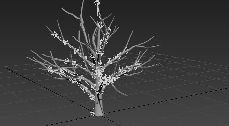Image resolution: width=229 pixels, height=126 pixels.
Task: Select the topmost bone at the tree tip
Action: click(x=97, y=3)
